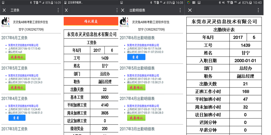
Task: Open company link under 2017年5月工资条
Action: point(23,75)
